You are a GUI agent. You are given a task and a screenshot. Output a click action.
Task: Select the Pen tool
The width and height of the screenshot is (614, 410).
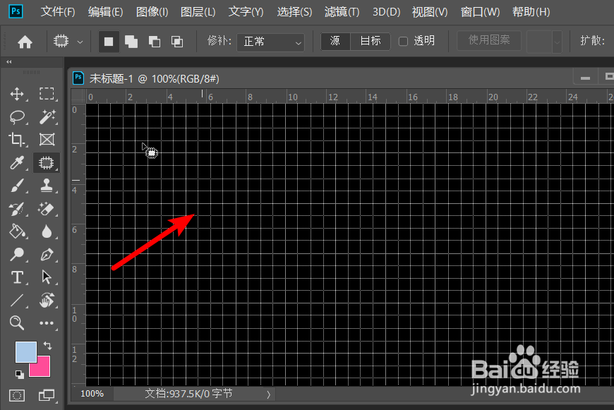tap(47, 255)
